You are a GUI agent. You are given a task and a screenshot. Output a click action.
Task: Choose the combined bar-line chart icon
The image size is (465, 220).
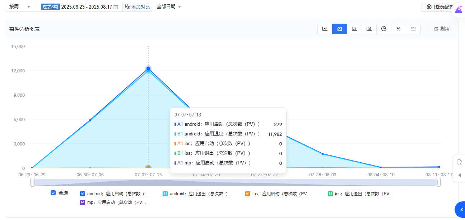(369, 29)
